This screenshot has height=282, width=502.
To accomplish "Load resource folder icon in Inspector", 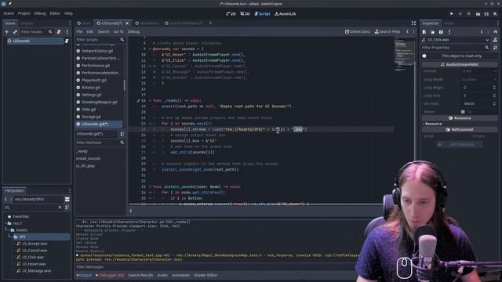I will pyautogui.click(x=432, y=31).
